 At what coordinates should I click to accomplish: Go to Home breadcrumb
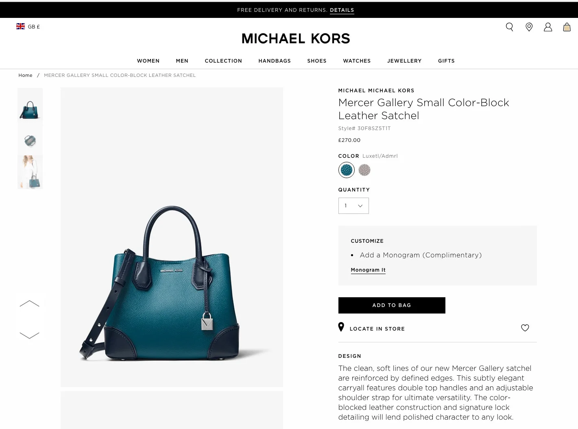pos(25,75)
